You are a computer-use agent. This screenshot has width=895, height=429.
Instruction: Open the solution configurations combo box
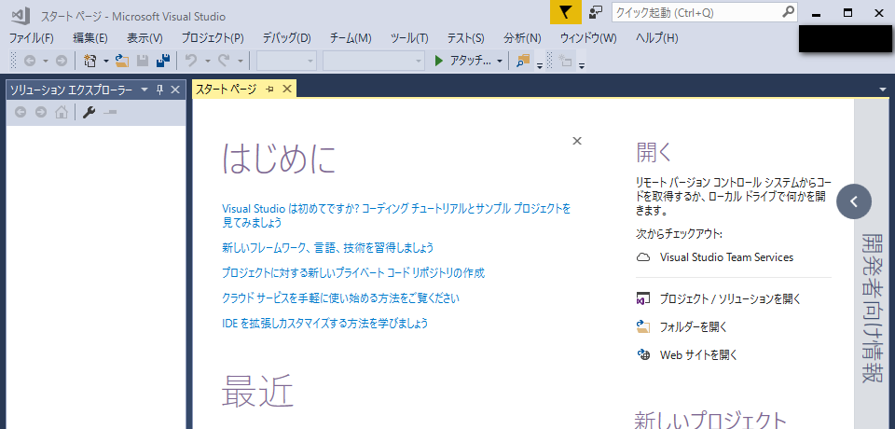point(286,61)
